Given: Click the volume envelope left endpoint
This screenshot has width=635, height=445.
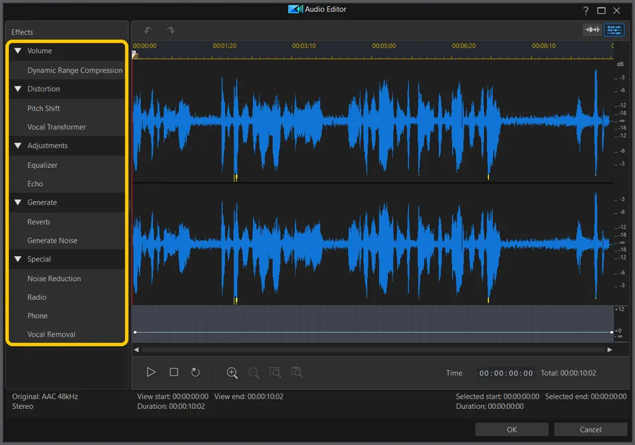Looking at the screenshot, I should click(135, 332).
